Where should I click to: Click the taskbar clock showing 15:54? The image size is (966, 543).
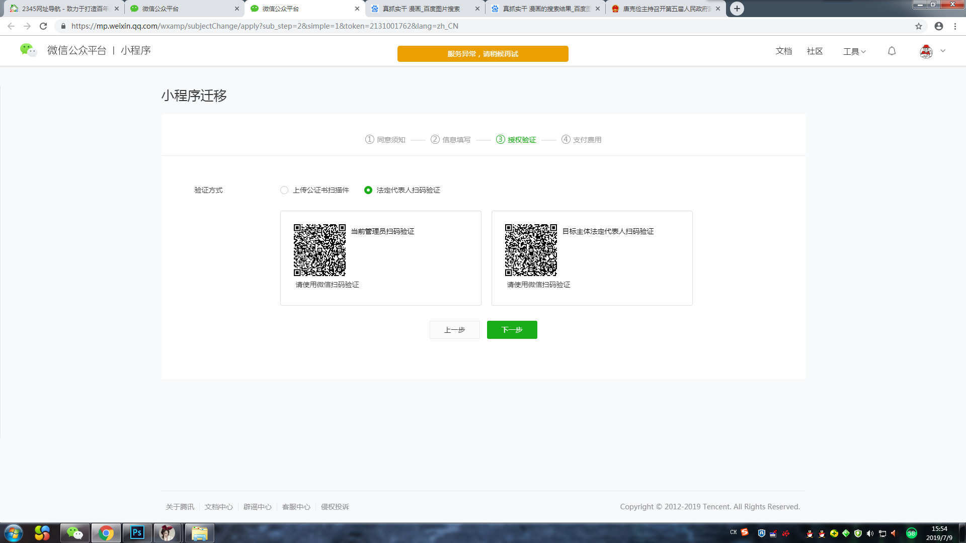coord(939,533)
